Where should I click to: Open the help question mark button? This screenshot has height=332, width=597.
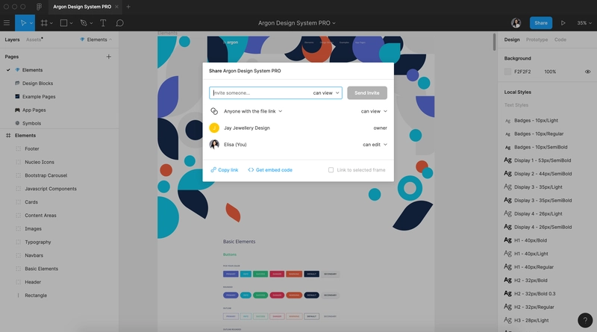click(x=585, y=320)
